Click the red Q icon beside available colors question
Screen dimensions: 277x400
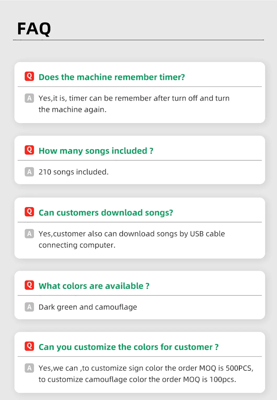[29, 285]
